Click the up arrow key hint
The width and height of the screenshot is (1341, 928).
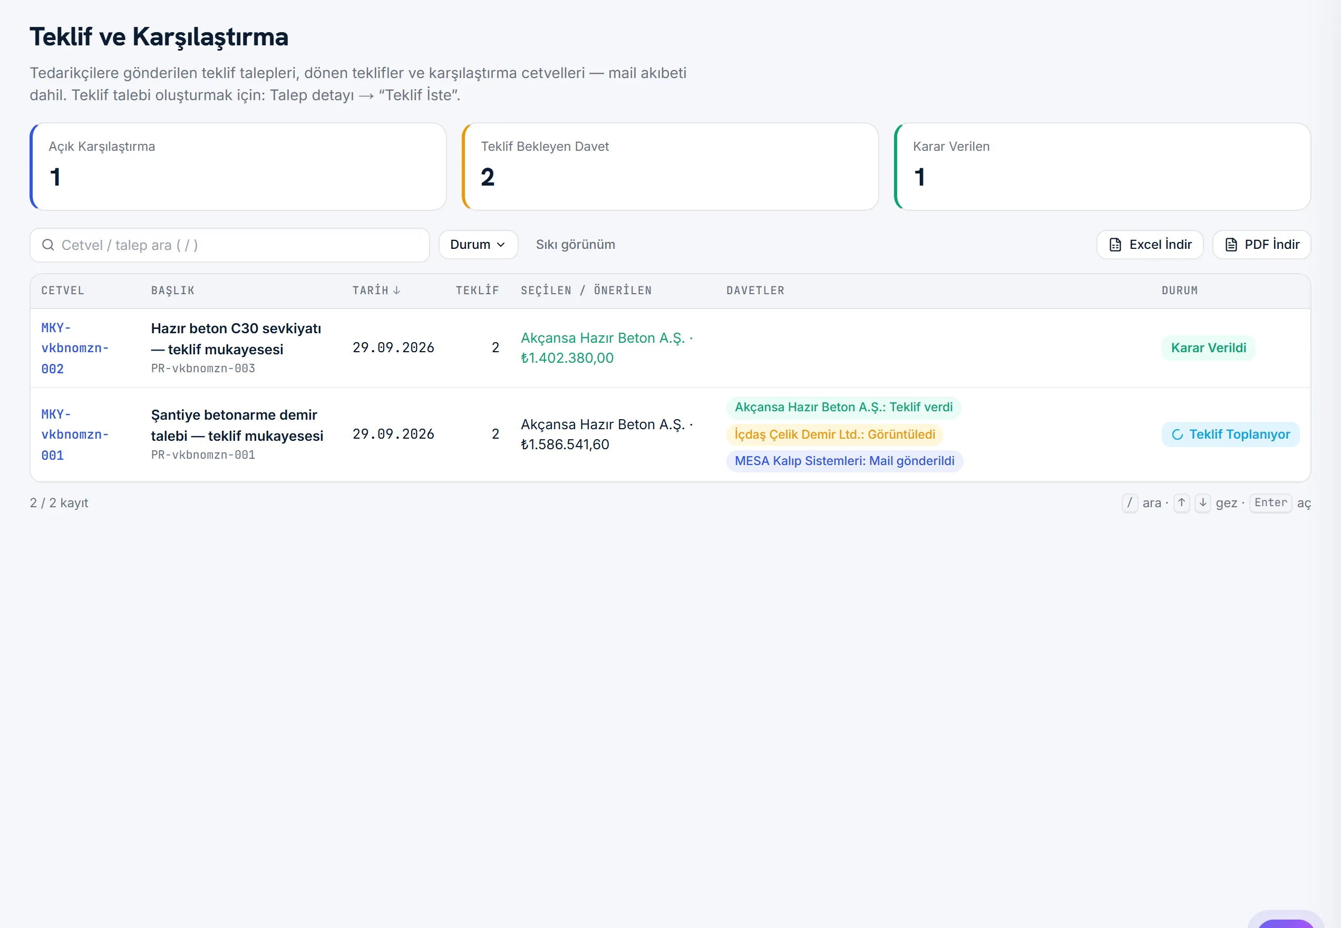(1181, 502)
